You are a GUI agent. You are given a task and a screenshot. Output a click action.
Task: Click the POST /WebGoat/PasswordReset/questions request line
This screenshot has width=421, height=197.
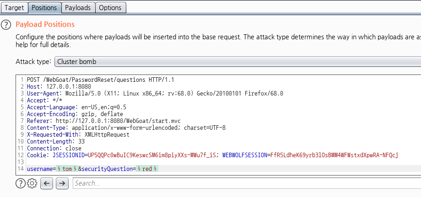(100, 80)
